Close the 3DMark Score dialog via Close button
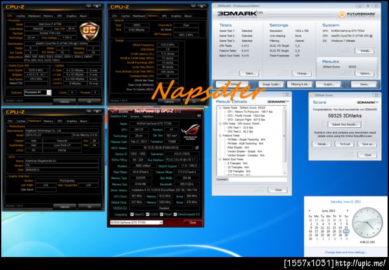 tap(368, 155)
